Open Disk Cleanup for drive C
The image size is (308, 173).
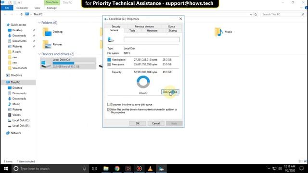click(170, 92)
